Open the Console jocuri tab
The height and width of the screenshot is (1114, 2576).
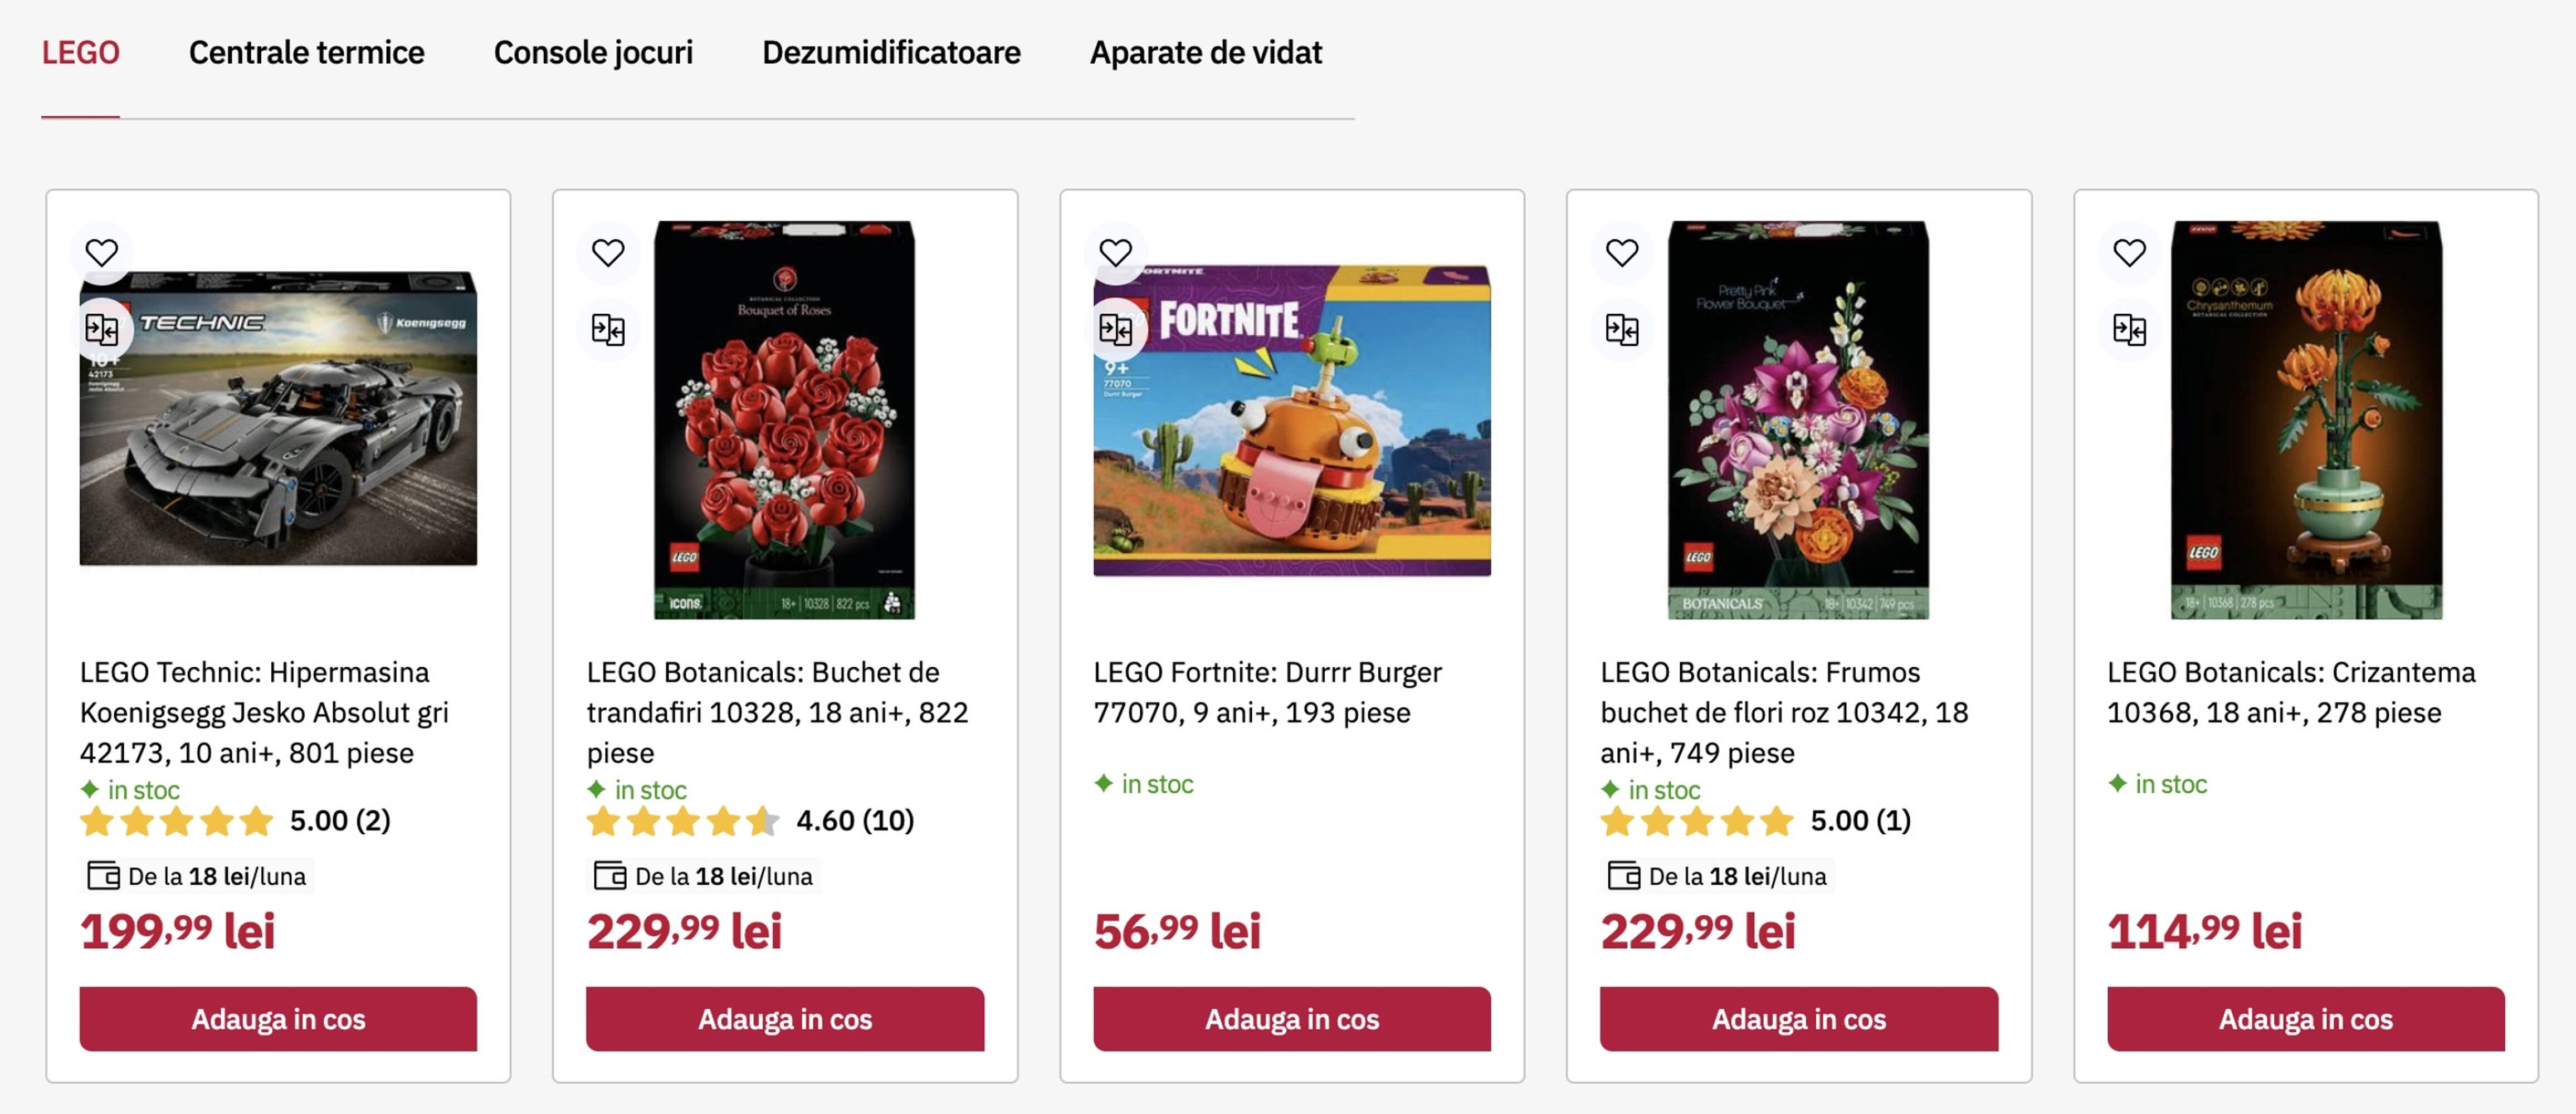[x=594, y=52]
